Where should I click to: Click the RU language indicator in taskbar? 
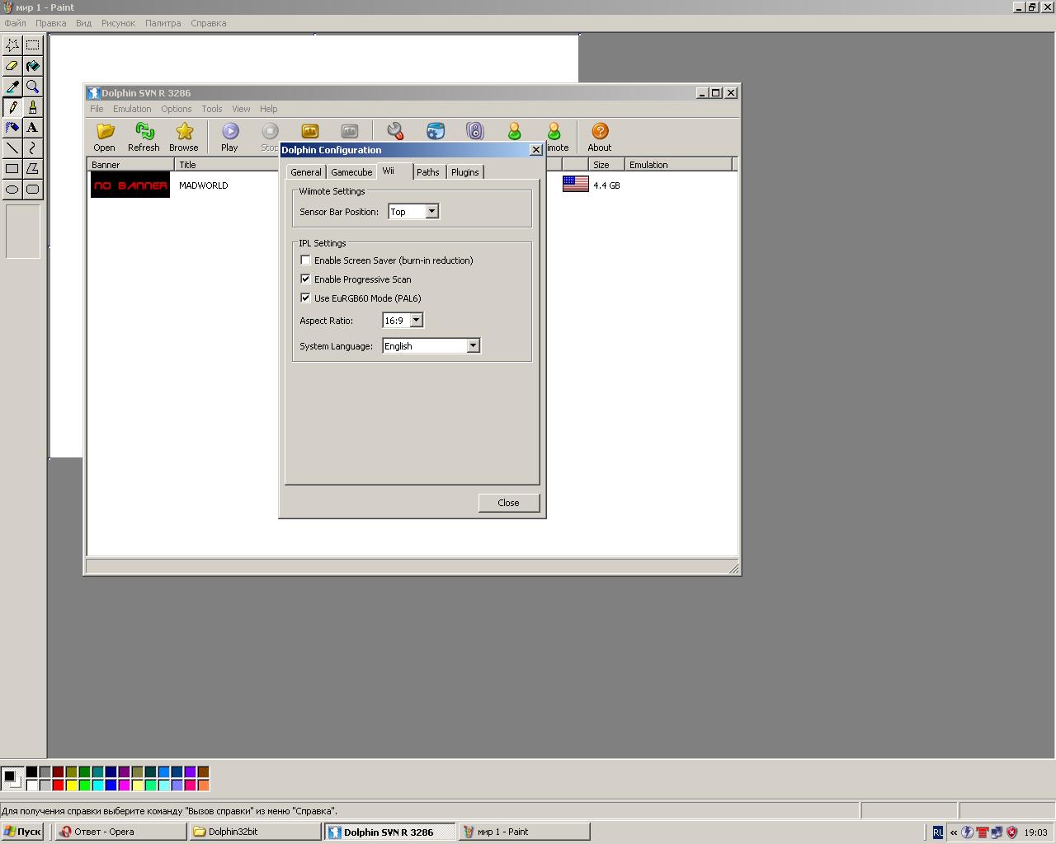point(938,832)
